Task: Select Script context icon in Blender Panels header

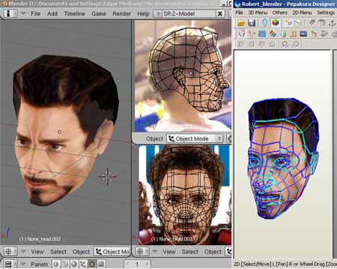Action: tap(65, 264)
